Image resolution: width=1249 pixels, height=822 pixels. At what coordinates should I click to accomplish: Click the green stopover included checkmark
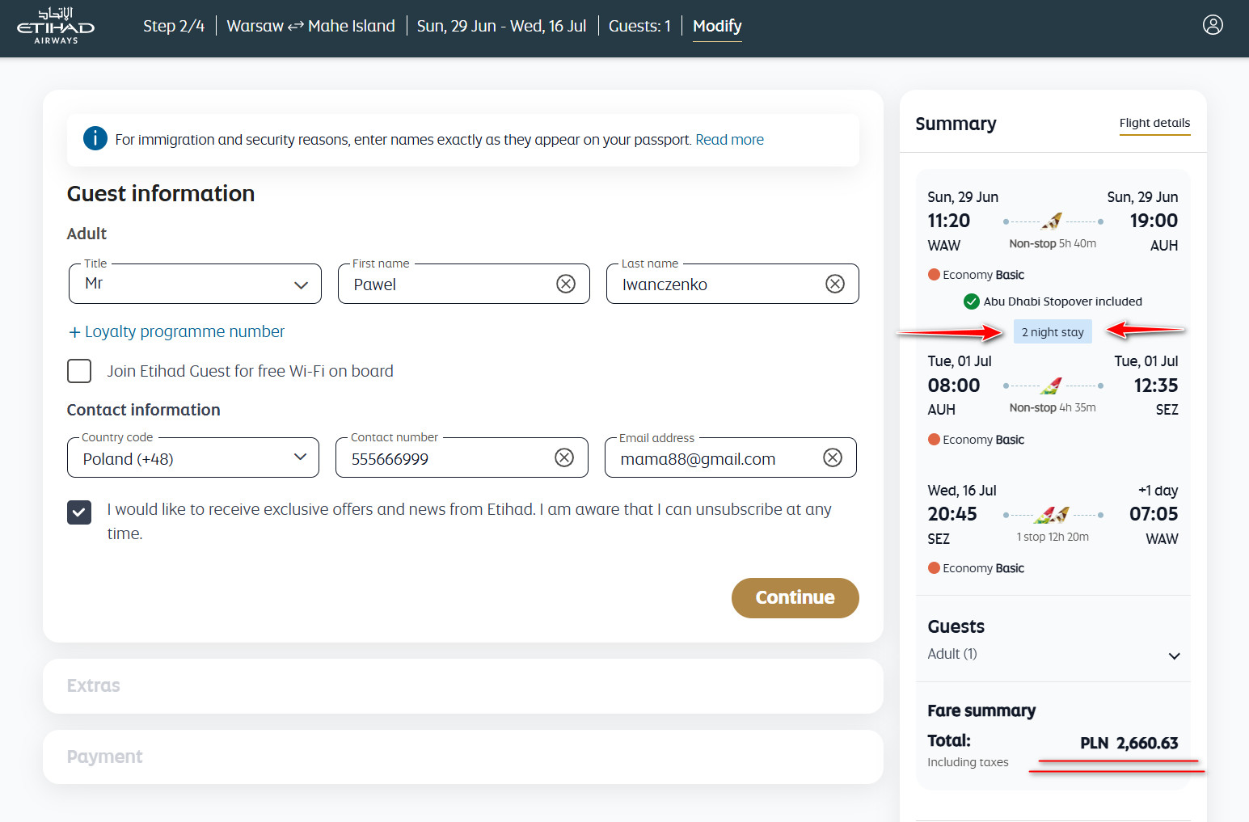coord(972,301)
